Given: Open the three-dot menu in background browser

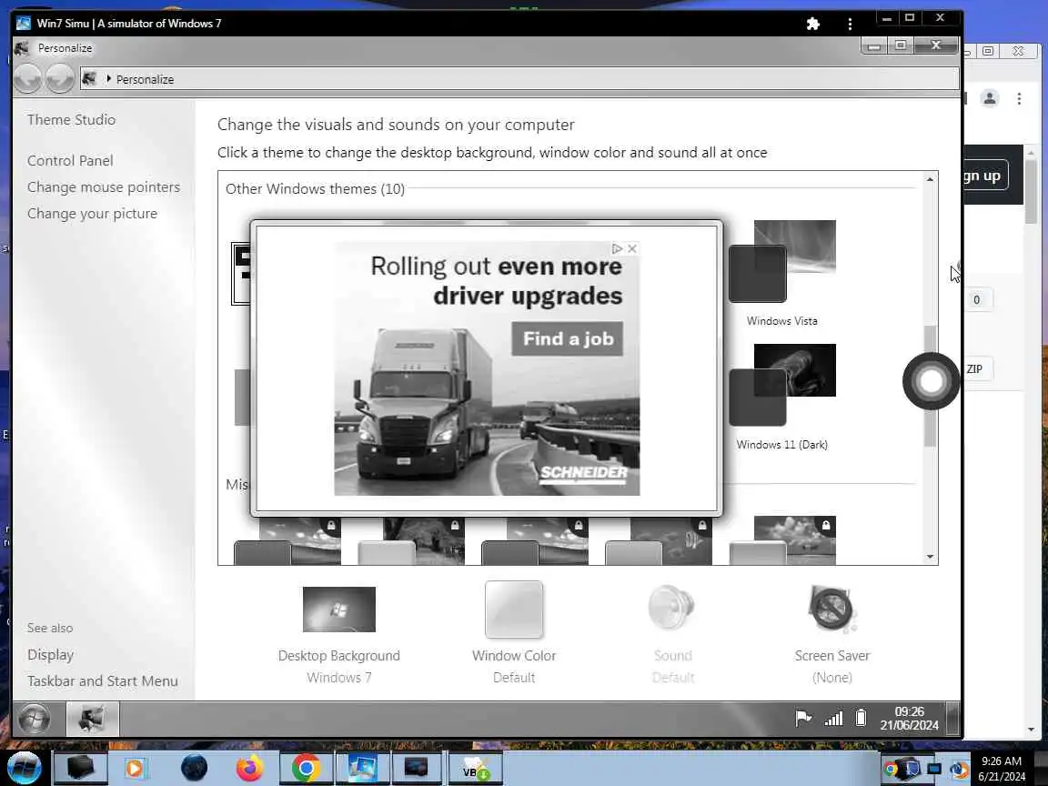Looking at the screenshot, I should (1019, 99).
